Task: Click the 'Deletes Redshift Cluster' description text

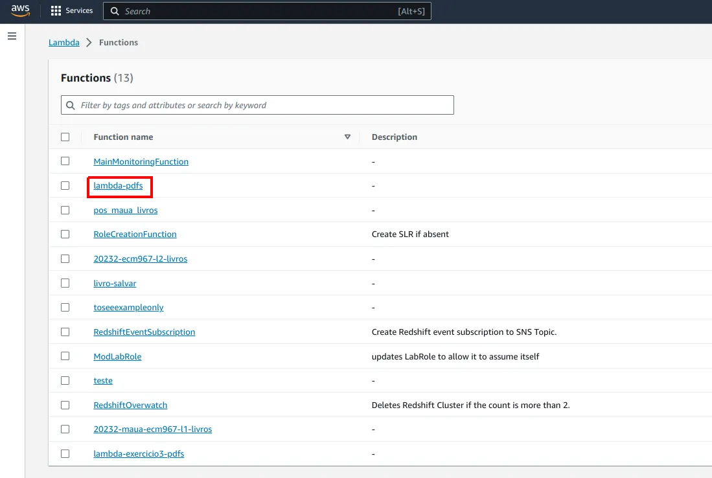Action: [470, 405]
